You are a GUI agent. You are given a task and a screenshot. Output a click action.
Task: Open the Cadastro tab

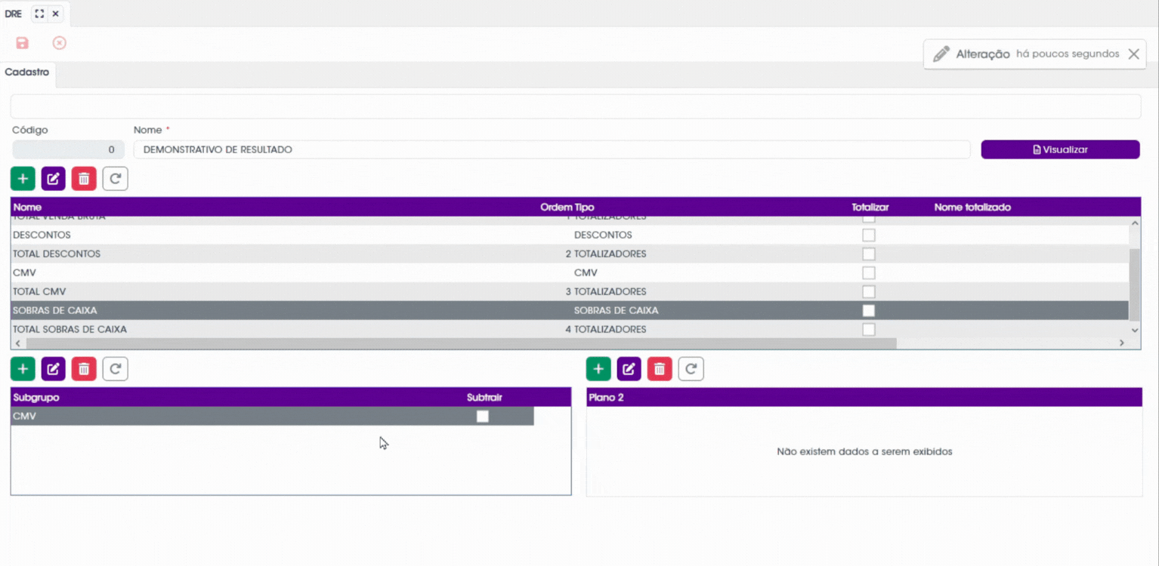27,72
